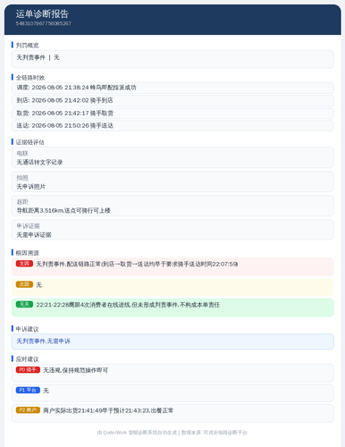Select the 无申诉照片 text
This screenshot has height=447, width=345.
tap(31, 187)
